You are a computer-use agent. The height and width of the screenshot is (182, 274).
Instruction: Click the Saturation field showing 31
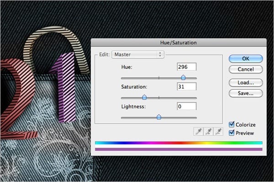pos(186,86)
